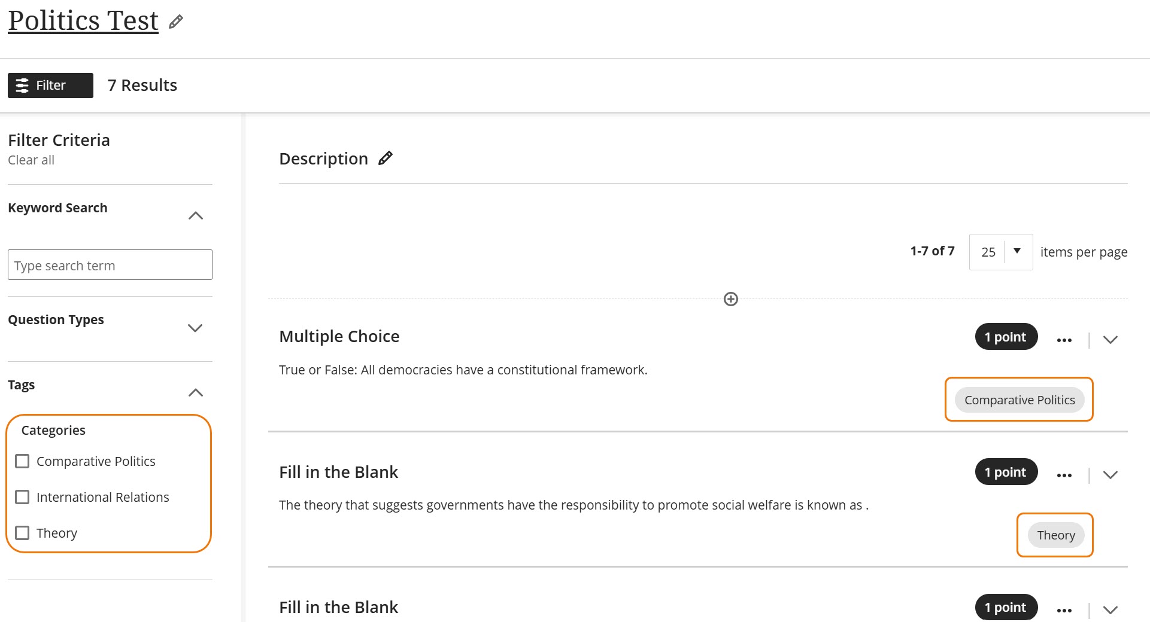This screenshot has height=622, width=1150.
Task: Open the ellipsis menu for the Multiple Choice question
Action: [x=1064, y=339]
